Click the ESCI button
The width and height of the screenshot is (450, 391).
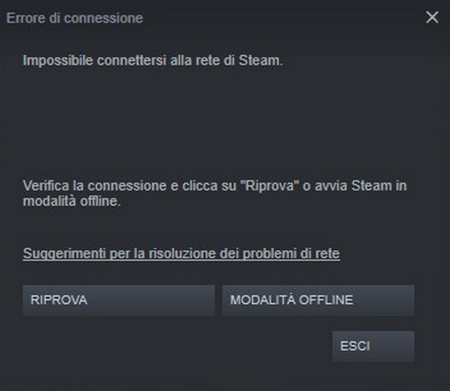(x=373, y=346)
